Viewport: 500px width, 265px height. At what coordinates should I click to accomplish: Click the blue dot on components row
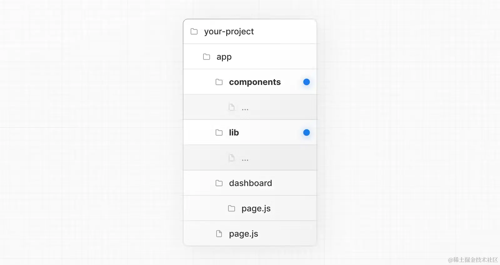(x=307, y=82)
